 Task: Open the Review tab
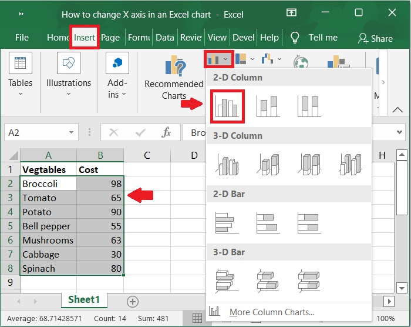191,38
